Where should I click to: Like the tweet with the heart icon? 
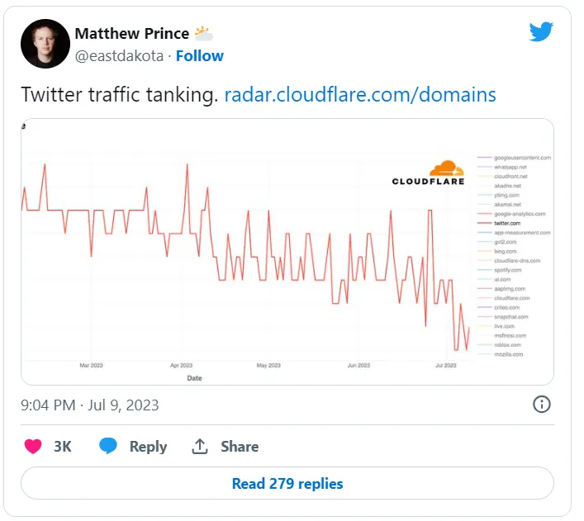pyautogui.click(x=33, y=447)
